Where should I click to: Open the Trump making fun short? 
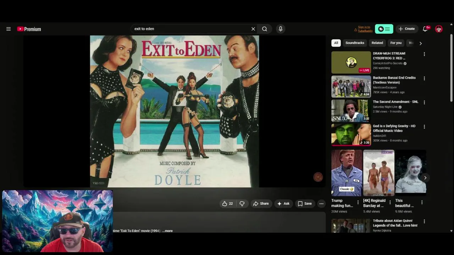pyautogui.click(x=347, y=173)
